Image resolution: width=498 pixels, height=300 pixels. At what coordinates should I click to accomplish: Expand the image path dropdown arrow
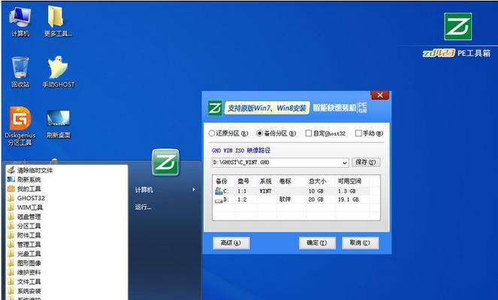345,163
